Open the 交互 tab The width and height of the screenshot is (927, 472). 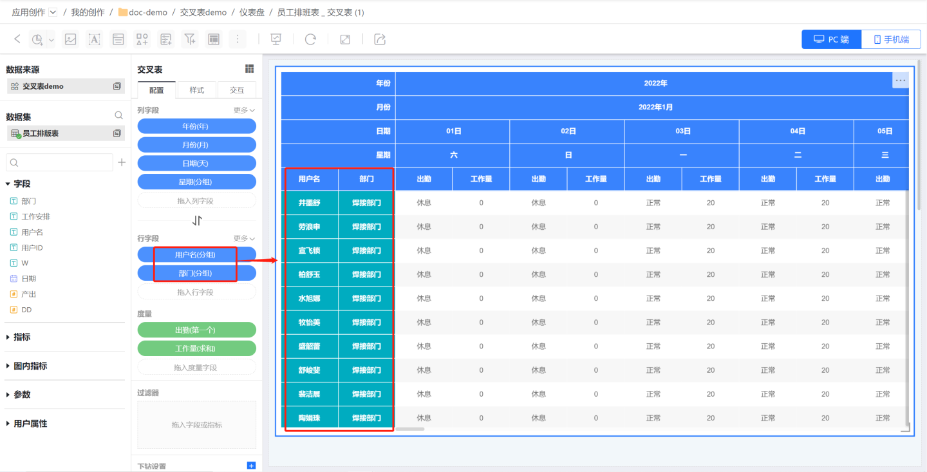(x=237, y=90)
